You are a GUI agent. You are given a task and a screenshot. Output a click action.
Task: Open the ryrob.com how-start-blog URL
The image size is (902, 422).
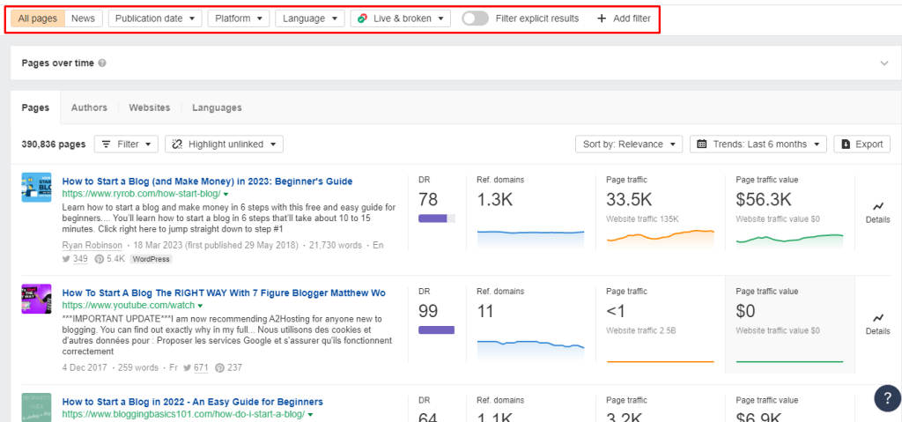141,194
